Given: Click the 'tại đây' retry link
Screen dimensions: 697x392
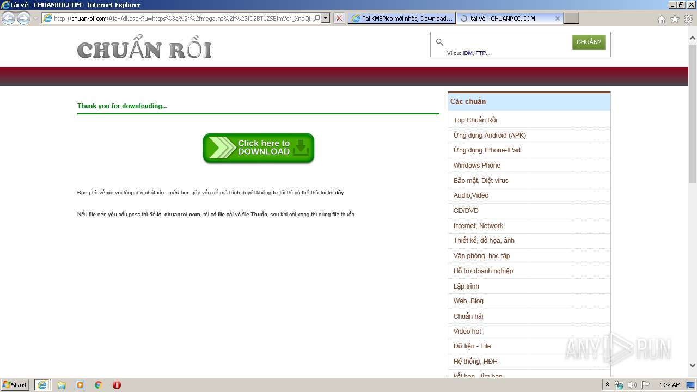Looking at the screenshot, I should click(x=335, y=193).
